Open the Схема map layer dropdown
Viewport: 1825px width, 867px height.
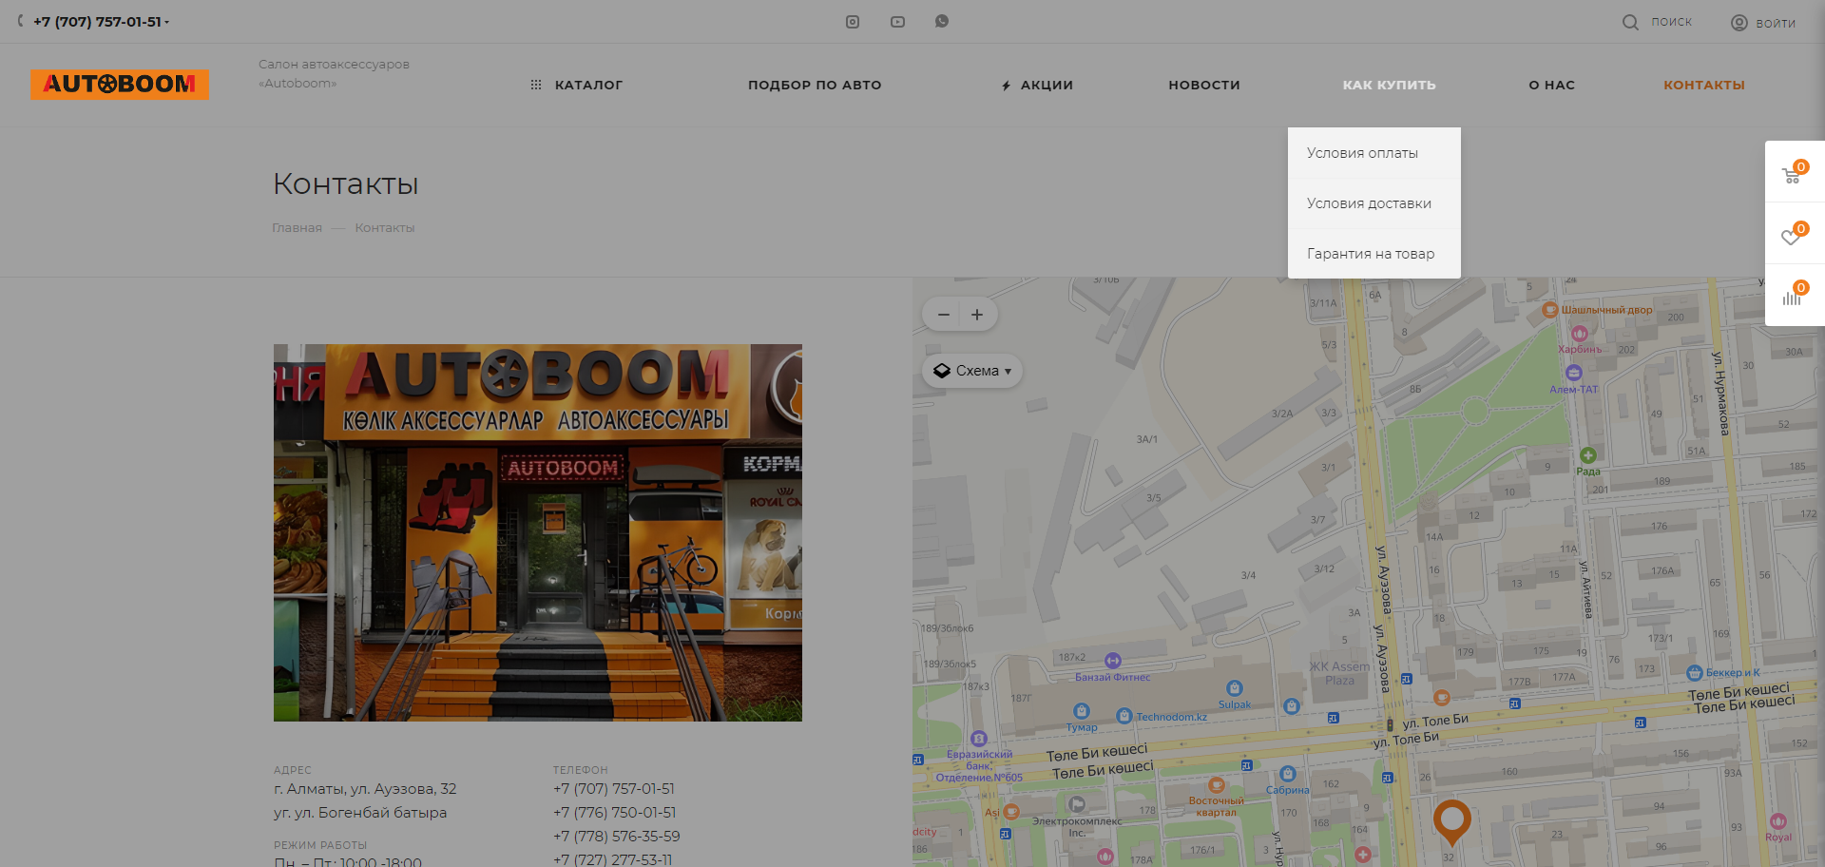click(x=972, y=371)
